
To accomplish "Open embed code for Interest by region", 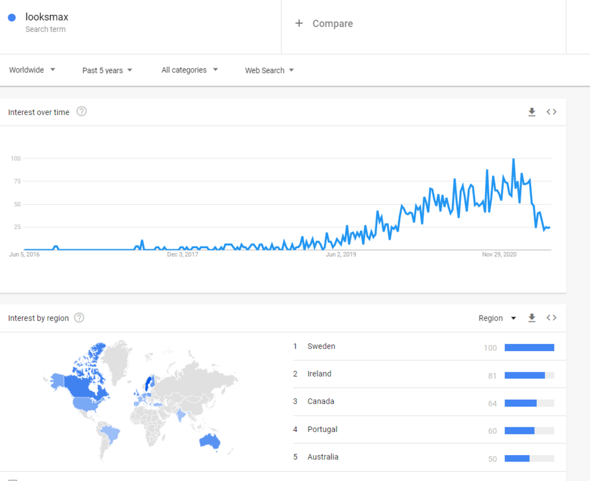I will coord(551,318).
